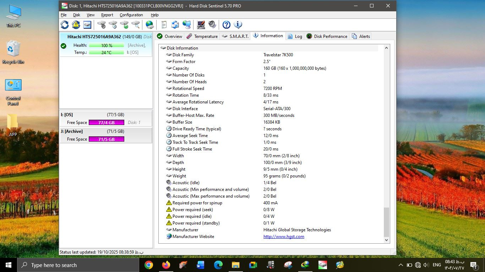This screenshot has width=485, height=272.
Task: Open Google Chrome from the taskbar
Action: coord(149,265)
